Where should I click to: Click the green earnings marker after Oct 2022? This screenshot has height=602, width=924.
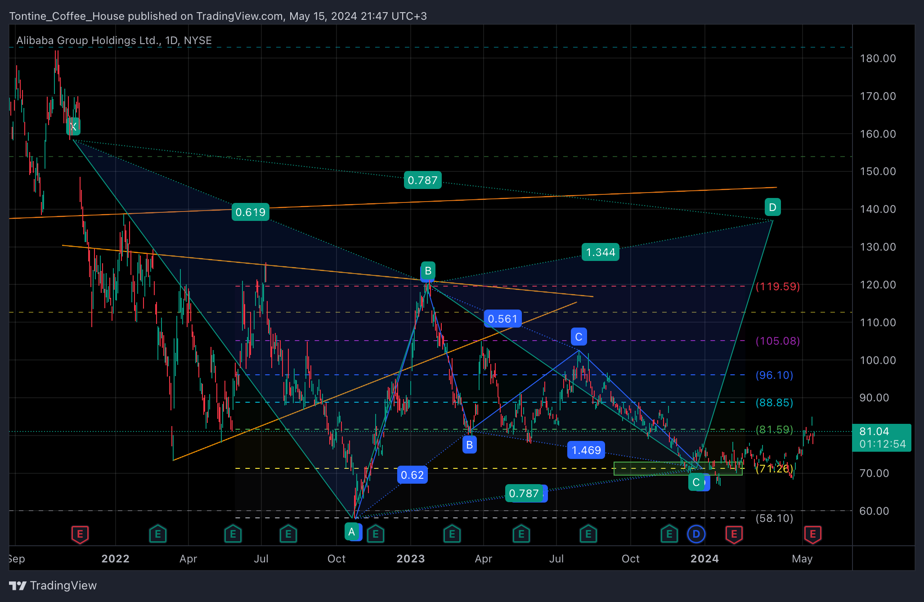pos(376,534)
